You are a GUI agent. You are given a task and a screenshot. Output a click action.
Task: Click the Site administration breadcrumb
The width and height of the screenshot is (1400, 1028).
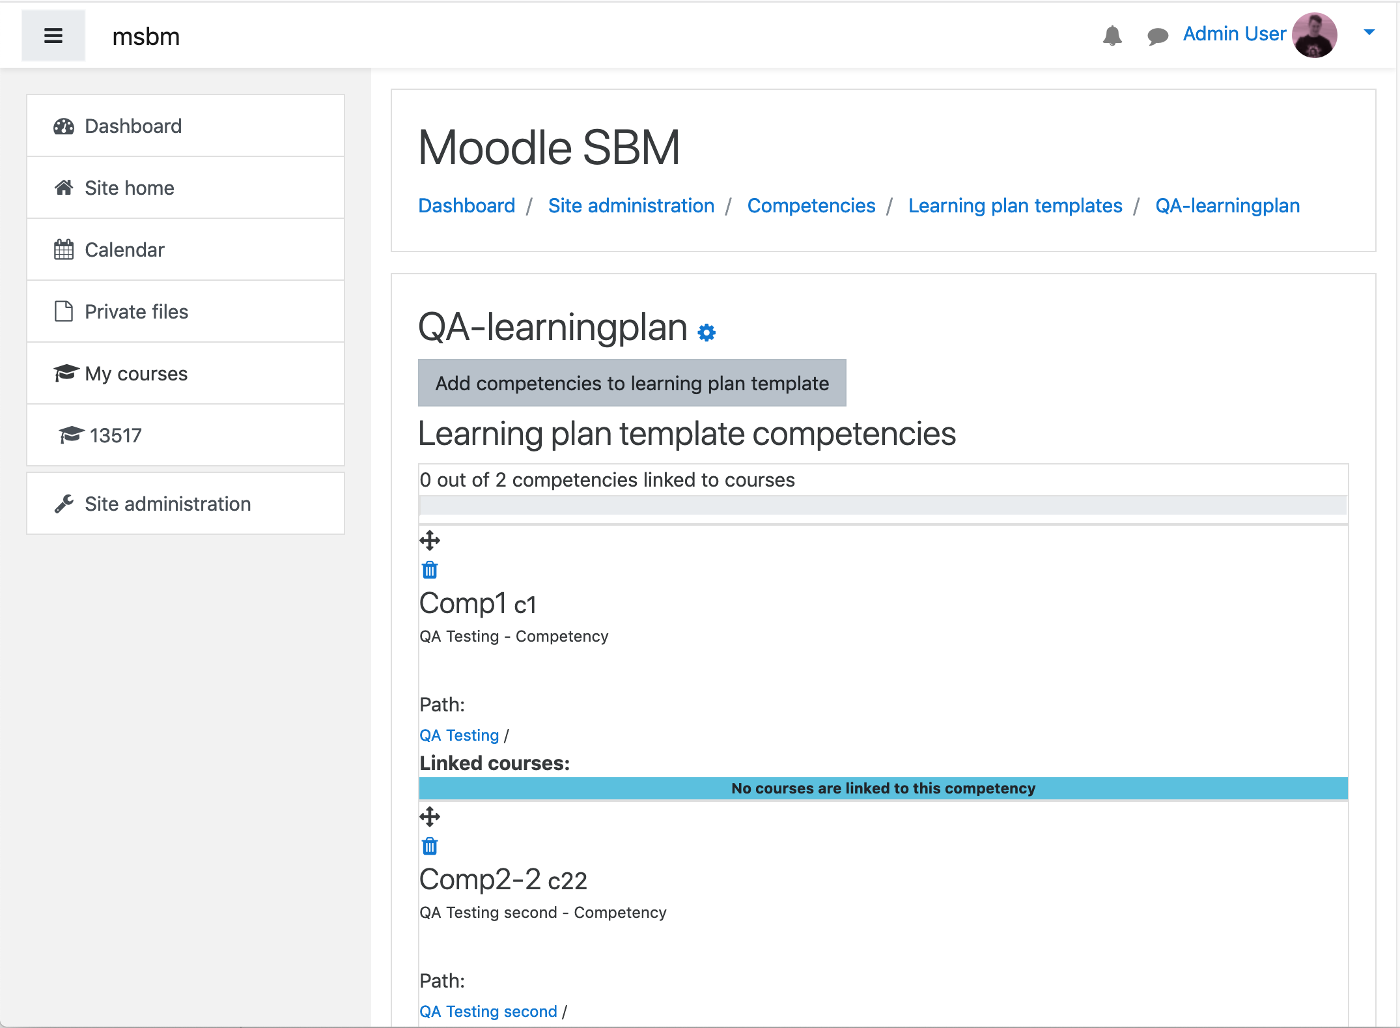[631, 206]
